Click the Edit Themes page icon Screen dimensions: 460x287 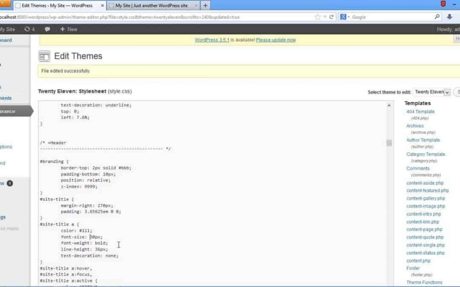[x=44, y=56]
